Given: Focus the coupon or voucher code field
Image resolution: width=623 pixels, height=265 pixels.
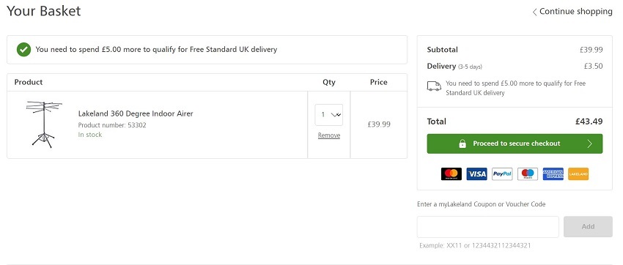Looking at the screenshot, I should click(x=488, y=226).
